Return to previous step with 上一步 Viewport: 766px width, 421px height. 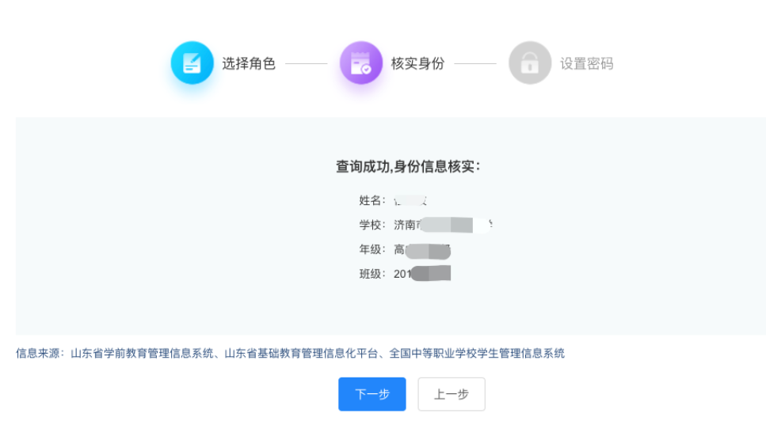click(x=452, y=394)
